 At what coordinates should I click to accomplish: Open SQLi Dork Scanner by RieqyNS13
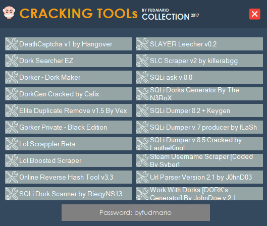pos(69,194)
